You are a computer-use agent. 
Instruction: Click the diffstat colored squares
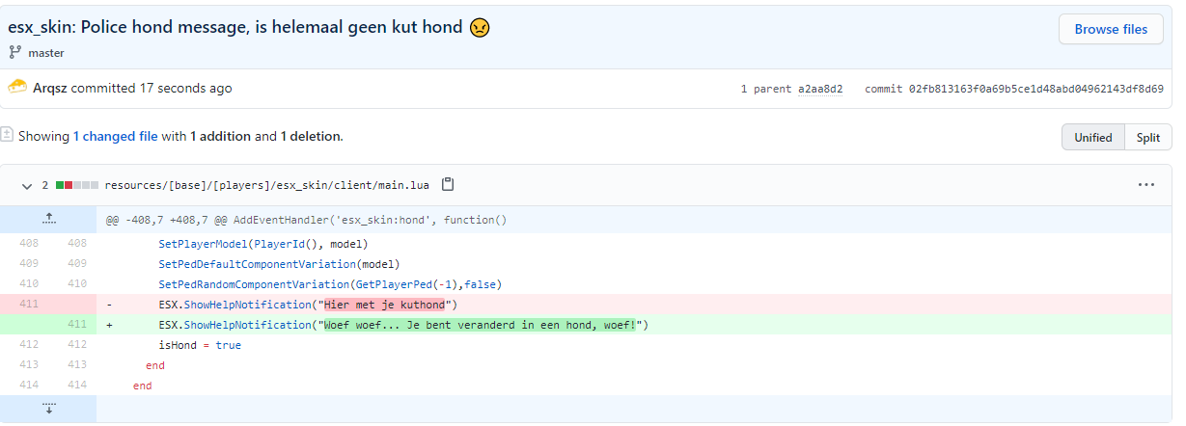point(77,184)
